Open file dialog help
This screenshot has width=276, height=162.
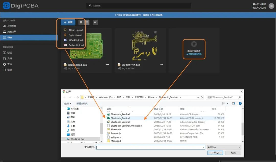[240, 103]
